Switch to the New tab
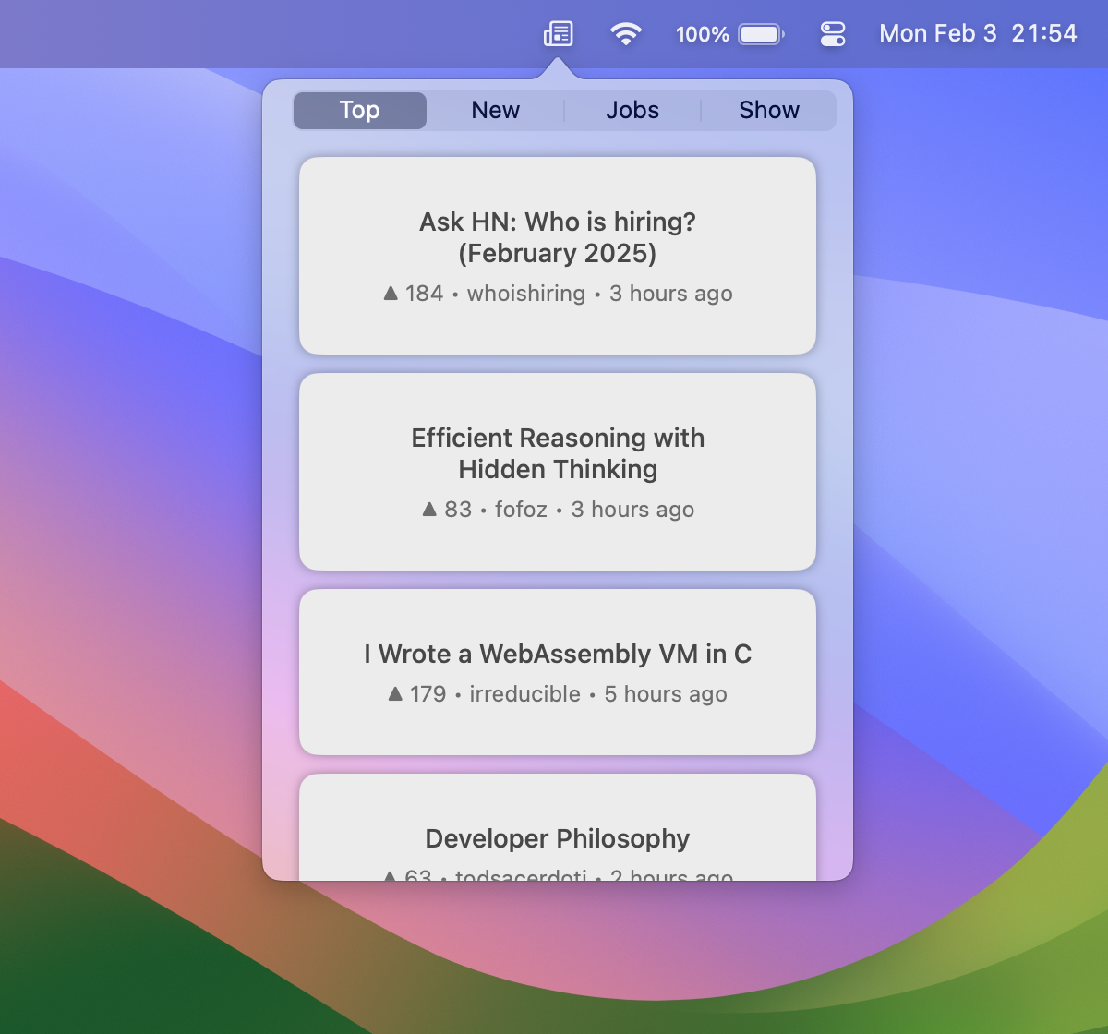The height and width of the screenshot is (1034, 1108). coord(496,110)
